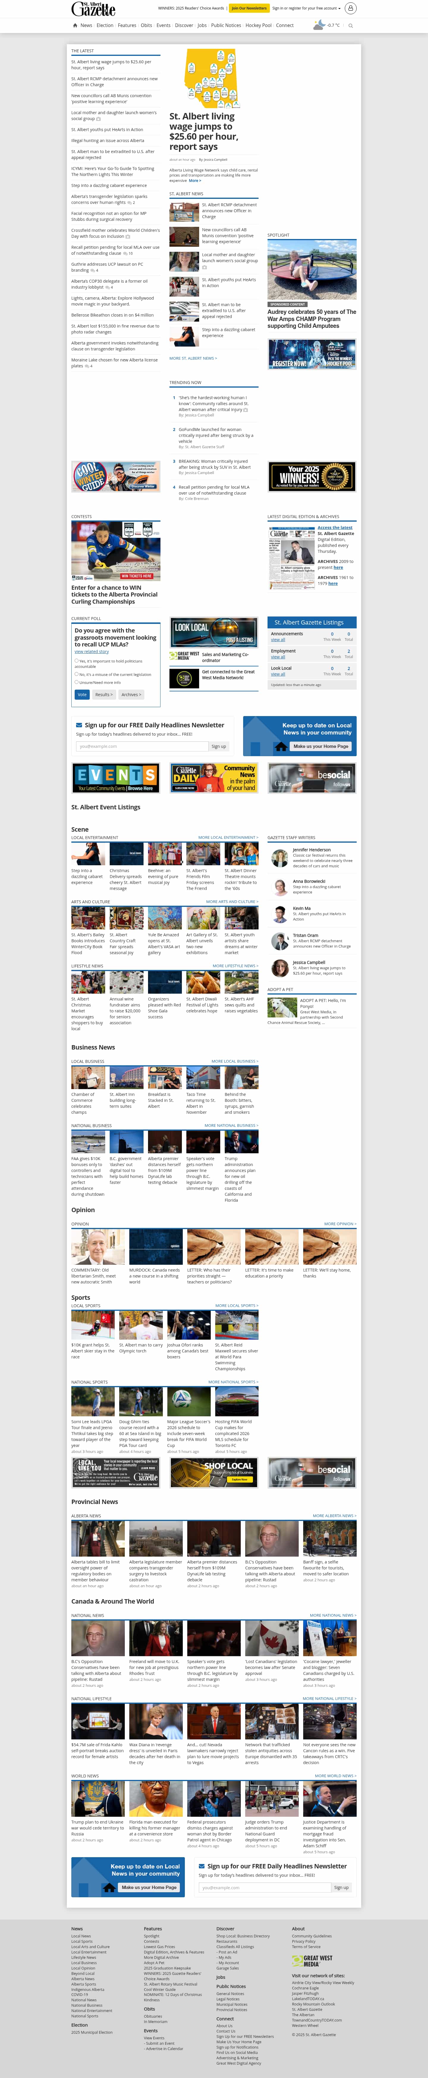Open the Public Notices menu item
Viewport: 428px width, 2078px height.
(x=226, y=25)
